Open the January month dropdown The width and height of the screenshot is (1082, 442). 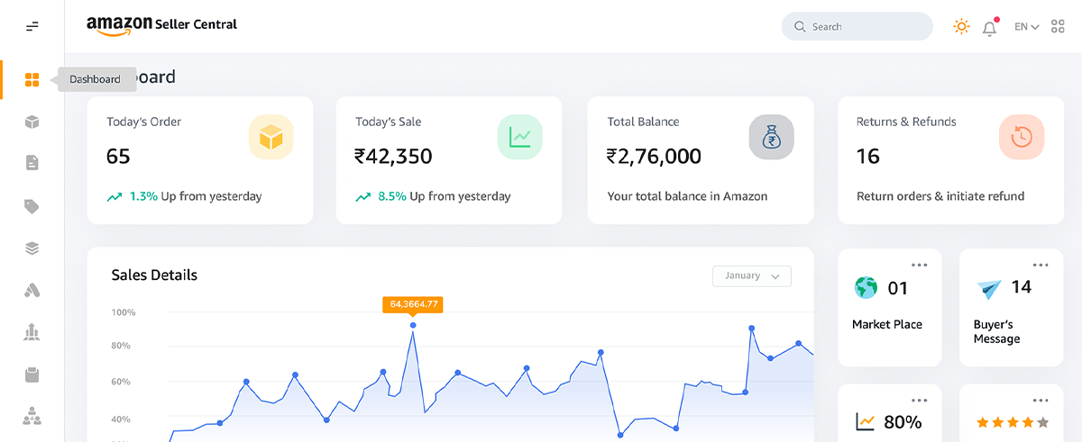(751, 276)
